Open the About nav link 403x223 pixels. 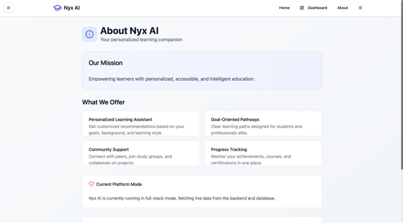pos(342,8)
